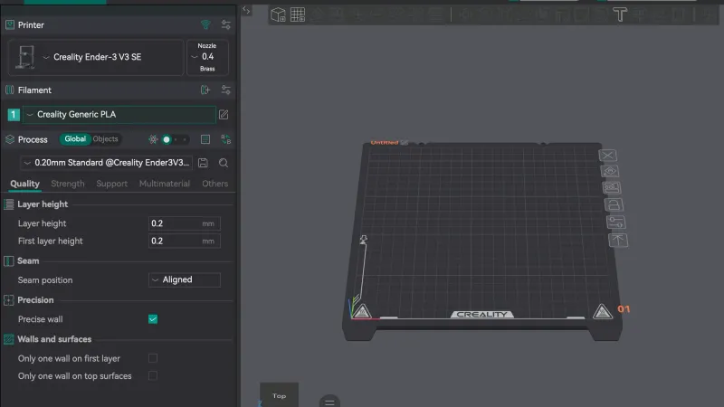Click the Layer height value field
The height and width of the screenshot is (407, 724).
[185, 223]
